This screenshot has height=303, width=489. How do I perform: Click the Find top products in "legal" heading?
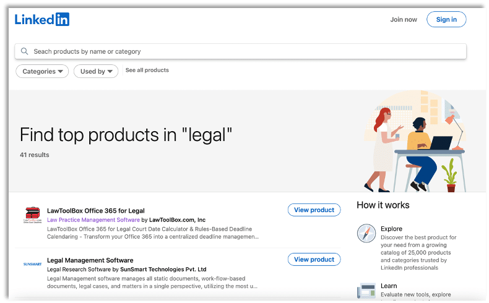(126, 135)
